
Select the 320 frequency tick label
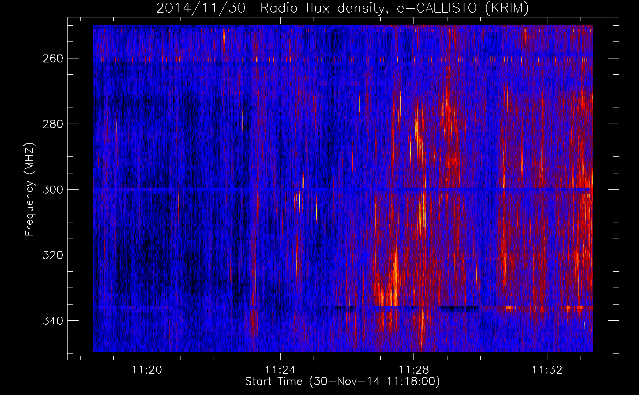tap(53, 255)
